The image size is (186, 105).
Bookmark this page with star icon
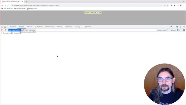click(x=167, y=5)
